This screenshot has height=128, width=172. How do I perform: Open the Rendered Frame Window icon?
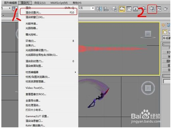tap(159, 9)
